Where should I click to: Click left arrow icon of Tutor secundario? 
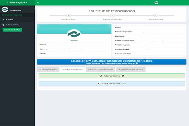pos(99,83)
